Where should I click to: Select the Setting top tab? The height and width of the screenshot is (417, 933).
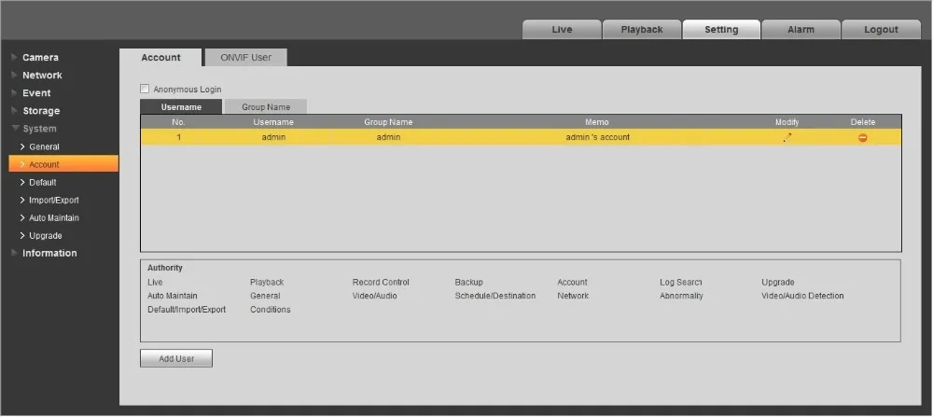(x=721, y=29)
